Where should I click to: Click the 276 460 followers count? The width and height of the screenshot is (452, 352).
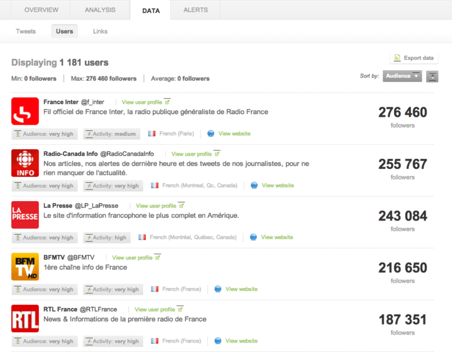403,112
